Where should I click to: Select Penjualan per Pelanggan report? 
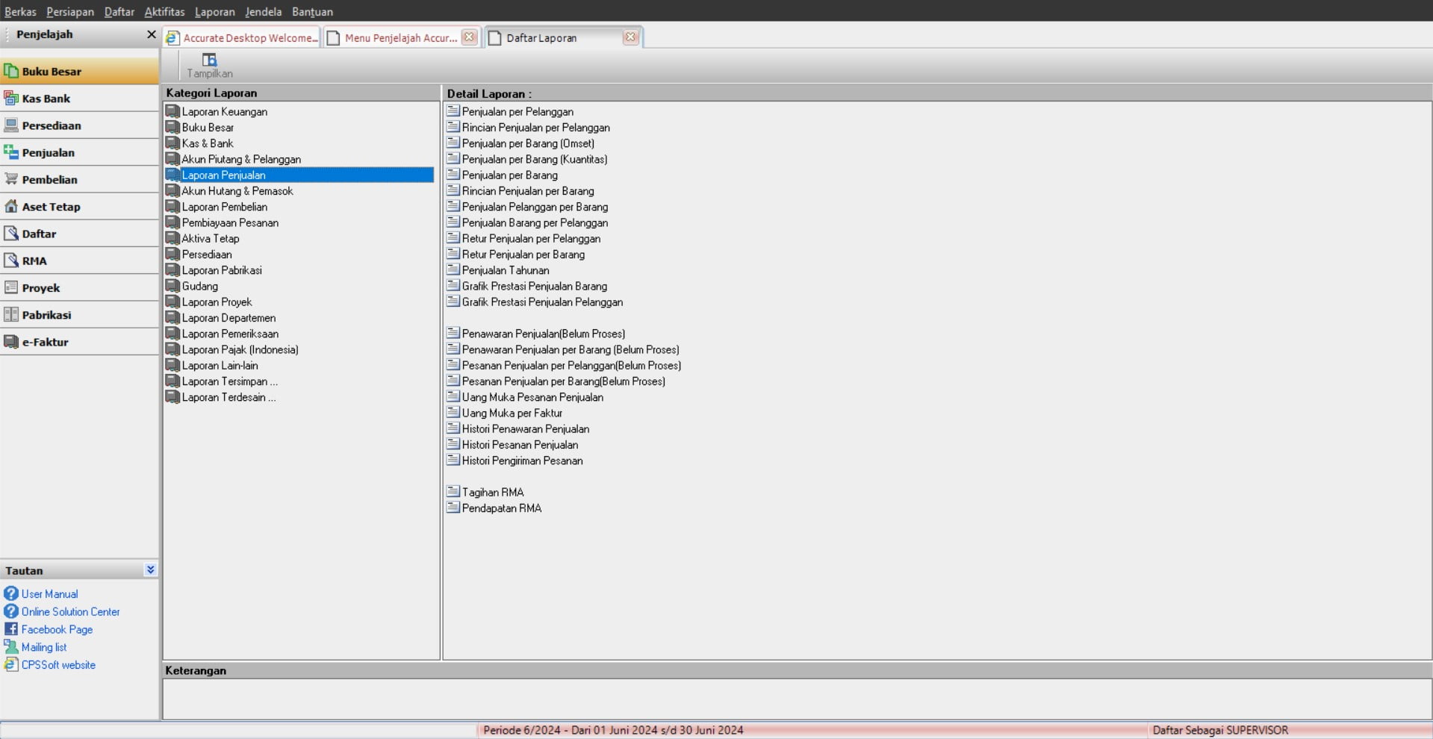click(x=517, y=112)
